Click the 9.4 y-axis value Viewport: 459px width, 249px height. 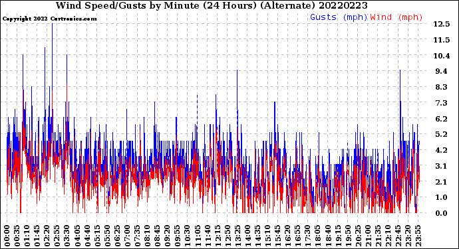click(x=442, y=71)
